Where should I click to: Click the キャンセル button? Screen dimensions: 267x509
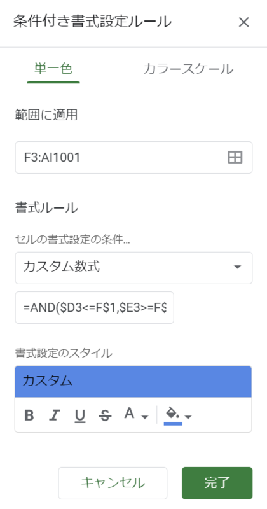tap(113, 483)
